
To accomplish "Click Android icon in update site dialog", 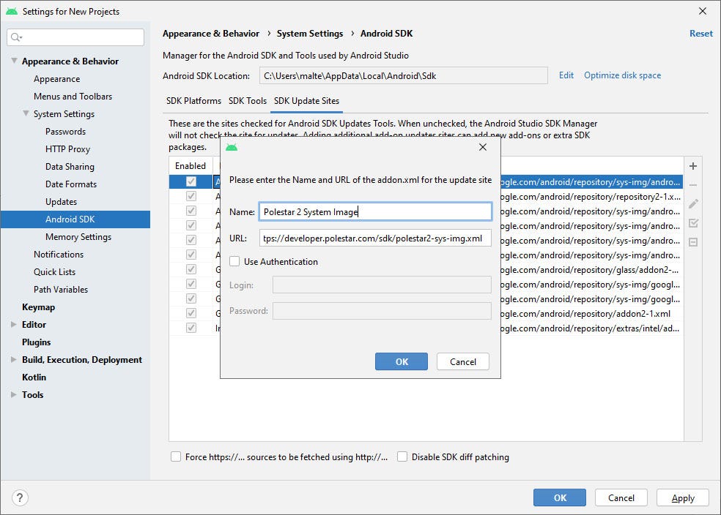I will [232, 147].
